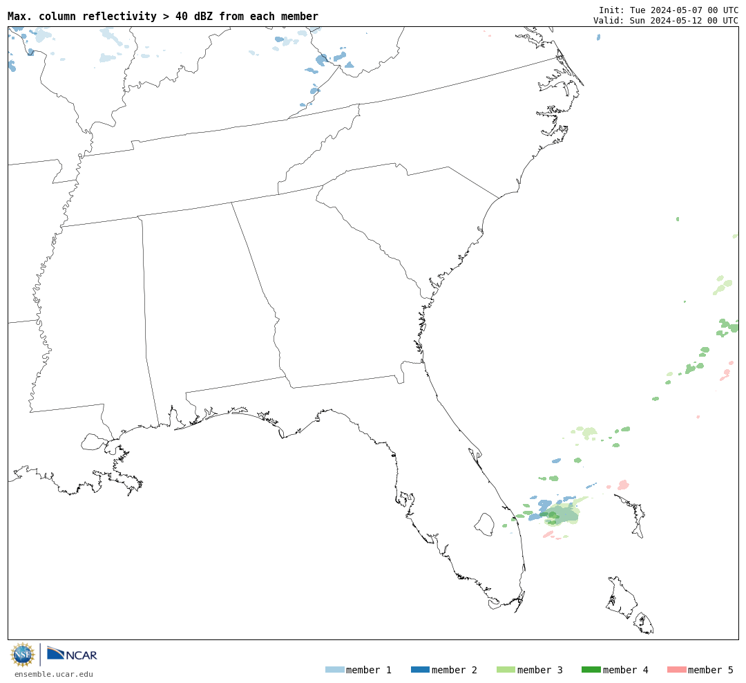The height and width of the screenshot is (683, 746).
Task: Select the 'member 1' legend label
Action: [x=369, y=670]
